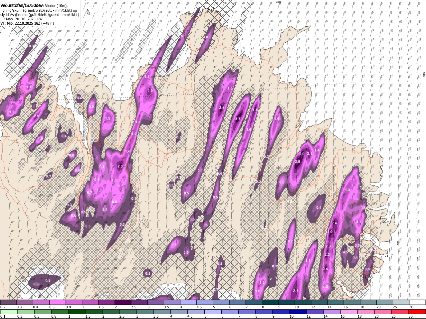Select dark teal snow swatch between 8 and 9
Viewport: 426px width, 319px height.
point(270,302)
